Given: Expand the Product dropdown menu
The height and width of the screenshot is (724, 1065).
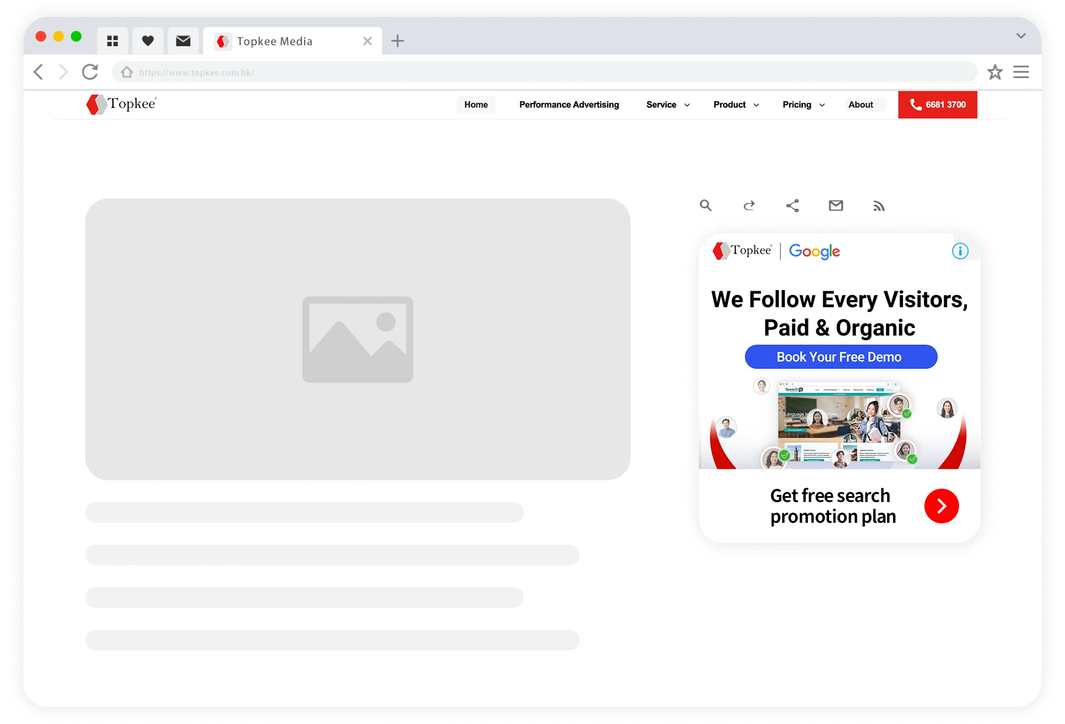Looking at the screenshot, I should click(x=736, y=105).
